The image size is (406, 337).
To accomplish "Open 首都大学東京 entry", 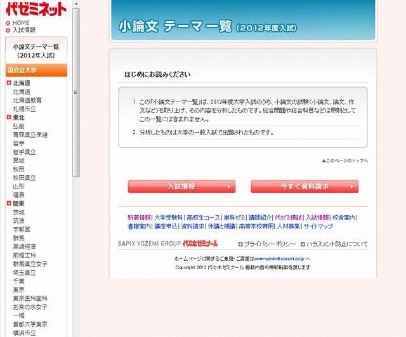I will [30, 324].
